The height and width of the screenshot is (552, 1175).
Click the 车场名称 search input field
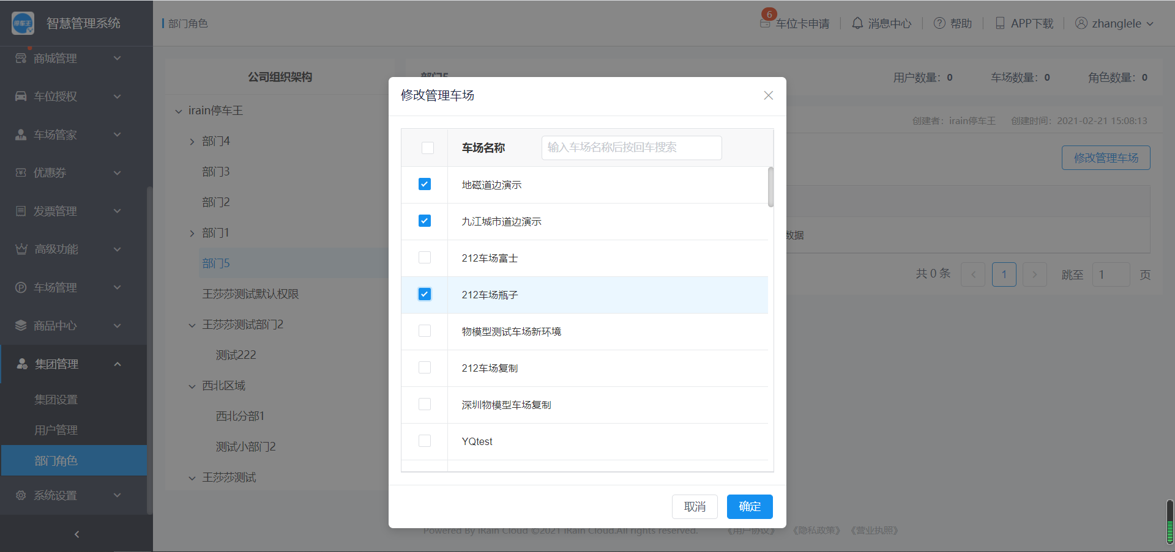pos(632,148)
